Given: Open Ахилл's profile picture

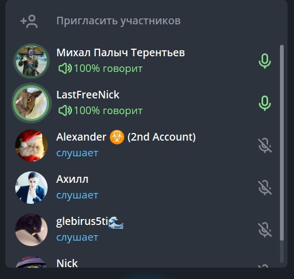Looking at the screenshot, I should (31, 188).
